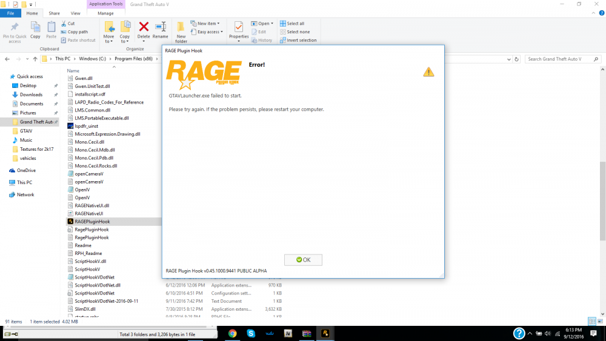Screen dimensions: 606x341
Task: Refresh the folder view
Action: pos(517,59)
